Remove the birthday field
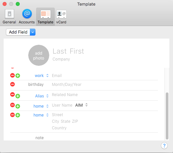Viewport: 173px width, 153px height. pyautogui.click(x=12, y=84)
